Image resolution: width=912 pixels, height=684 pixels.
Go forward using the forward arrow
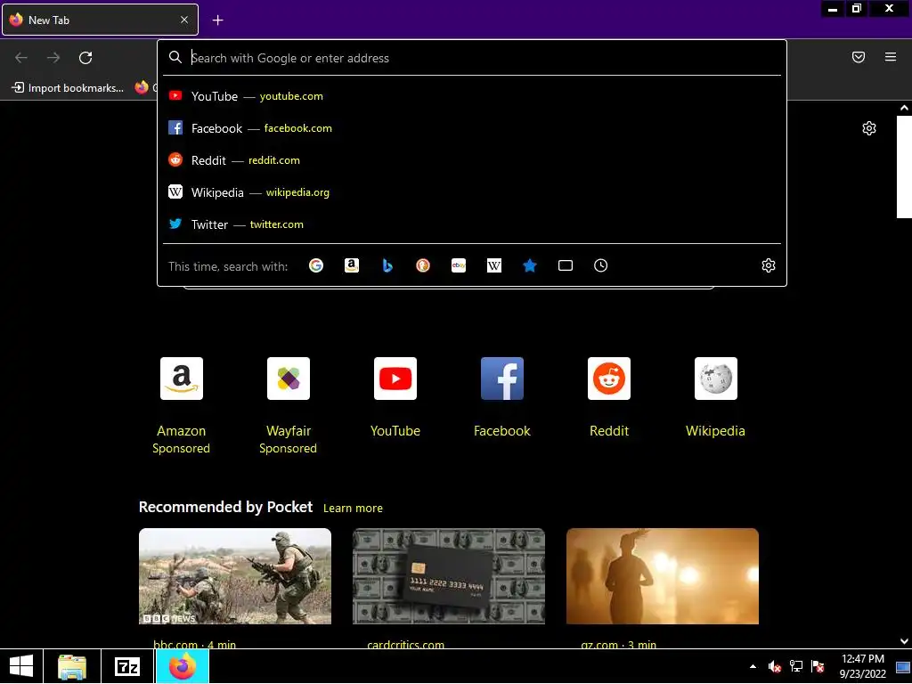click(x=53, y=58)
